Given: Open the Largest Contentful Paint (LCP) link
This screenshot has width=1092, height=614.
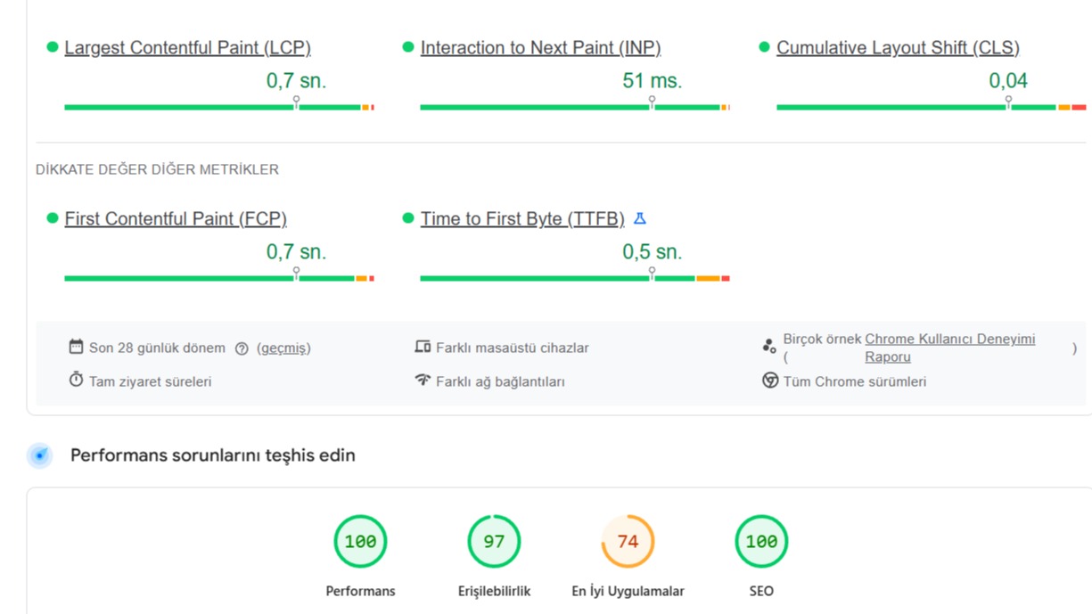Looking at the screenshot, I should pyautogui.click(x=187, y=48).
